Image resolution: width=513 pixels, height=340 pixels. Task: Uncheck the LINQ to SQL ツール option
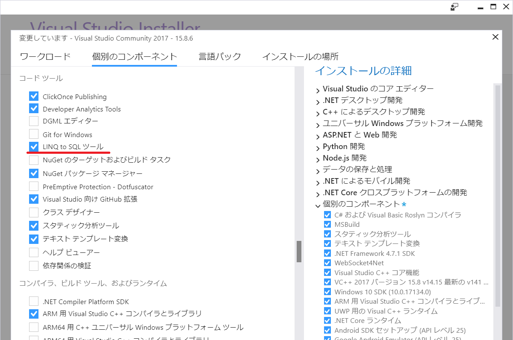34,147
